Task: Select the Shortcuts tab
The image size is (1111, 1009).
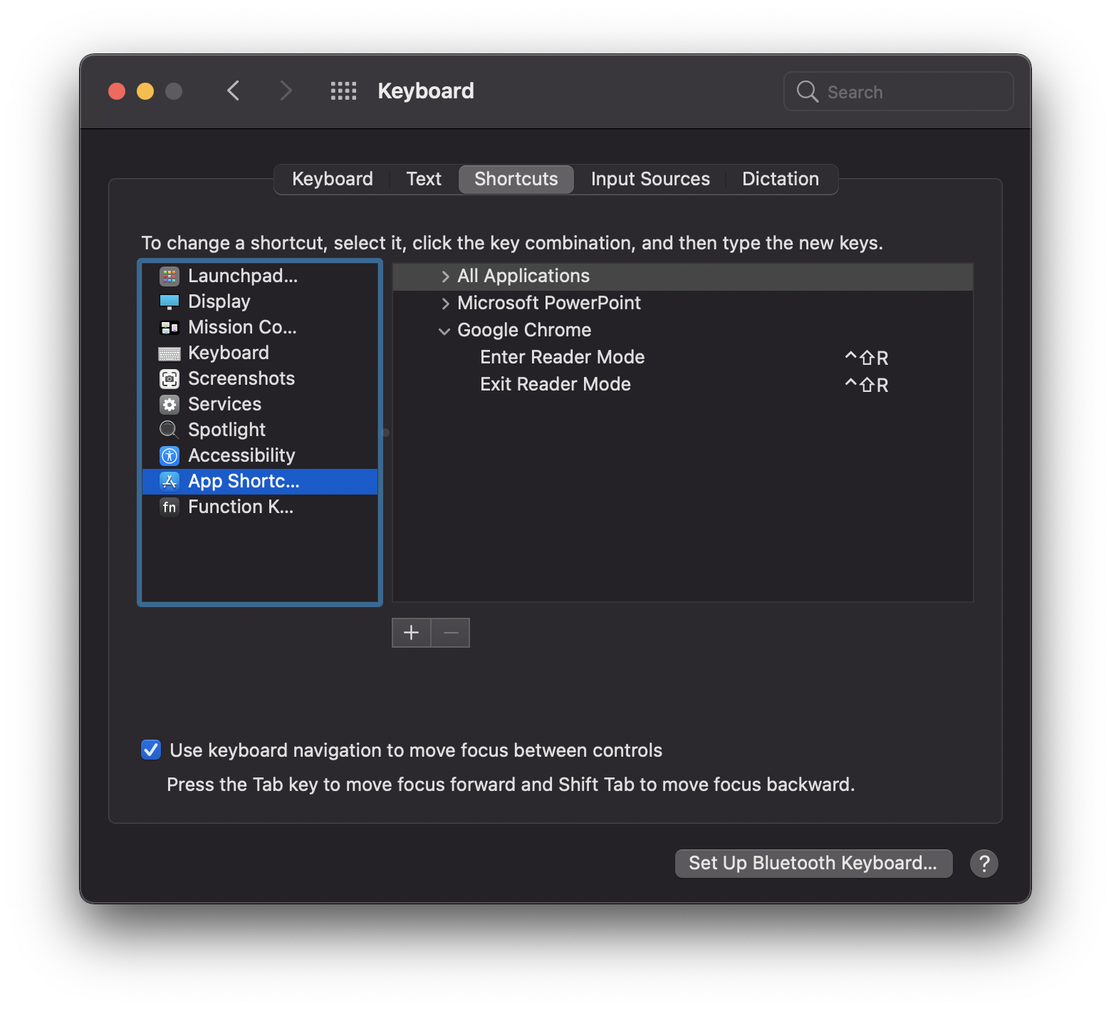Action: click(516, 179)
